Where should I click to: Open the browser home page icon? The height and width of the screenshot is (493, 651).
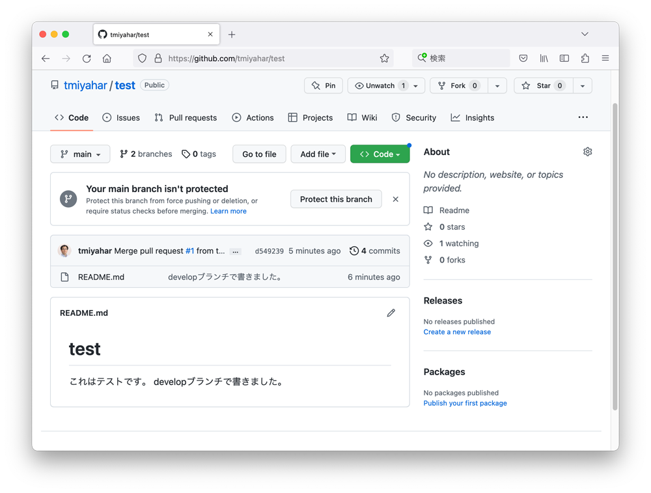coord(107,59)
